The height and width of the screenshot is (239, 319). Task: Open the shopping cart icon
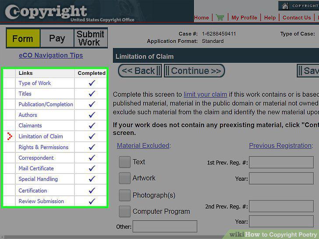pyautogui.click(x=220, y=18)
